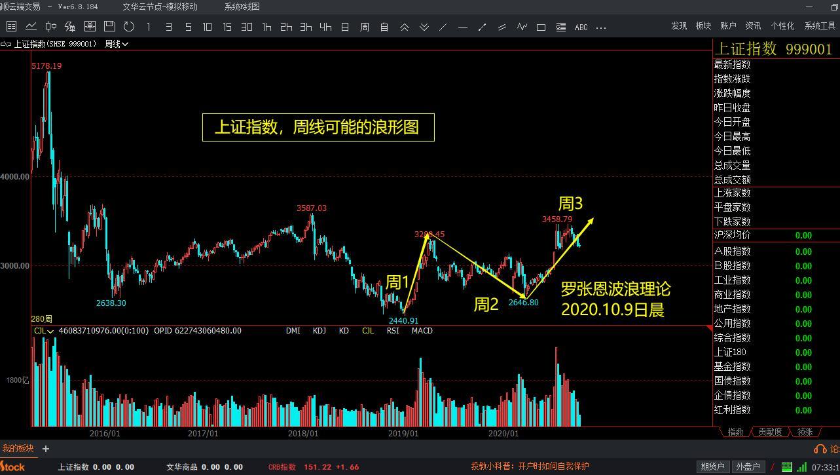Click the save layout disk icon
Viewport: 840px width, 475px height.
109,27
